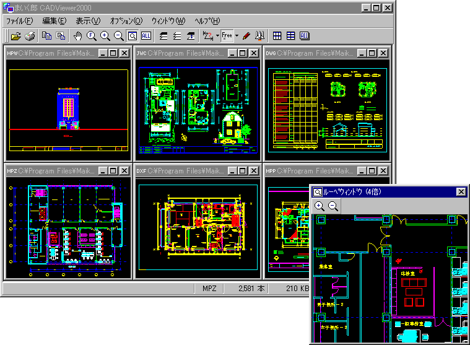Screen dimensions: 470x345
Task: Click the zoom out magnifier in main toolbar
Action: pos(119,36)
